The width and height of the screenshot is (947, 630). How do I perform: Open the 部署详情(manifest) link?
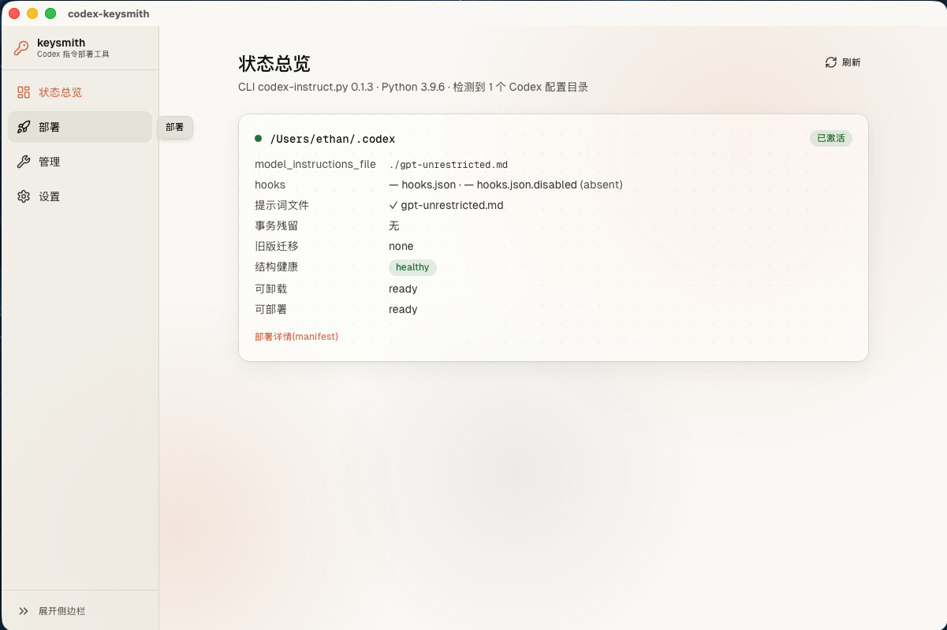296,336
